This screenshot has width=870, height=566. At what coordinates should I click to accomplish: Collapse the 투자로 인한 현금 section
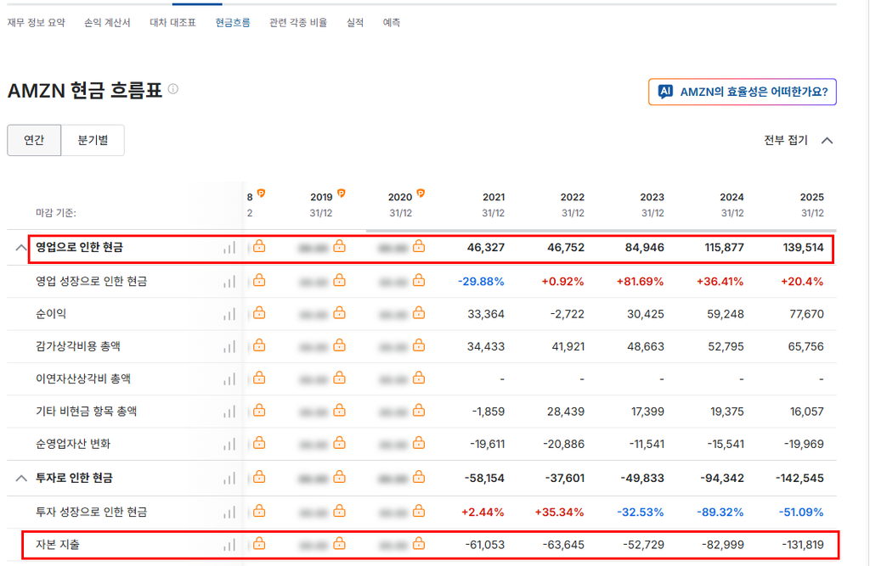21,478
